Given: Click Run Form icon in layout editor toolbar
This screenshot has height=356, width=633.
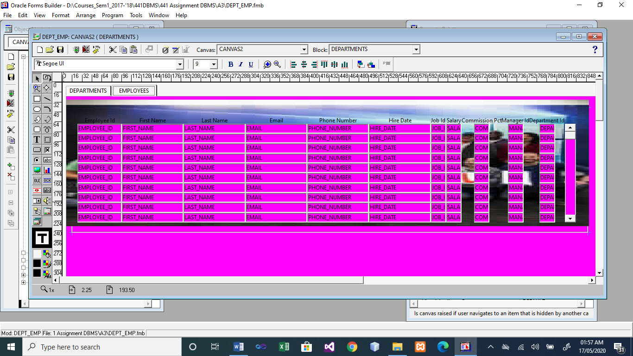Looking at the screenshot, I should 77,50.
